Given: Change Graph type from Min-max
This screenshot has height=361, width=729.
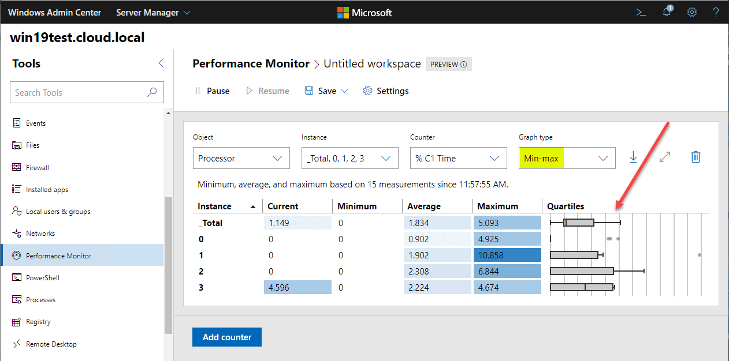Looking at the screenshot, I should [567, 159].
